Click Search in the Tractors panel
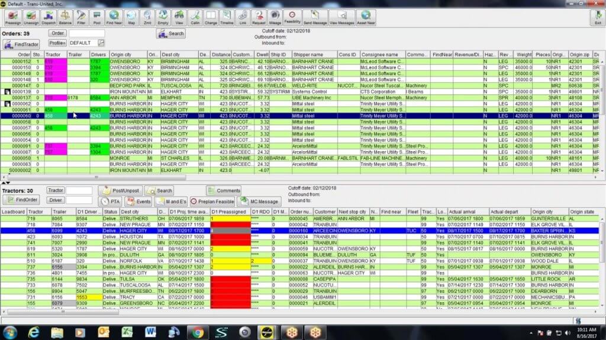This screenshot has height=340, width=606. [x=159, y=191]
